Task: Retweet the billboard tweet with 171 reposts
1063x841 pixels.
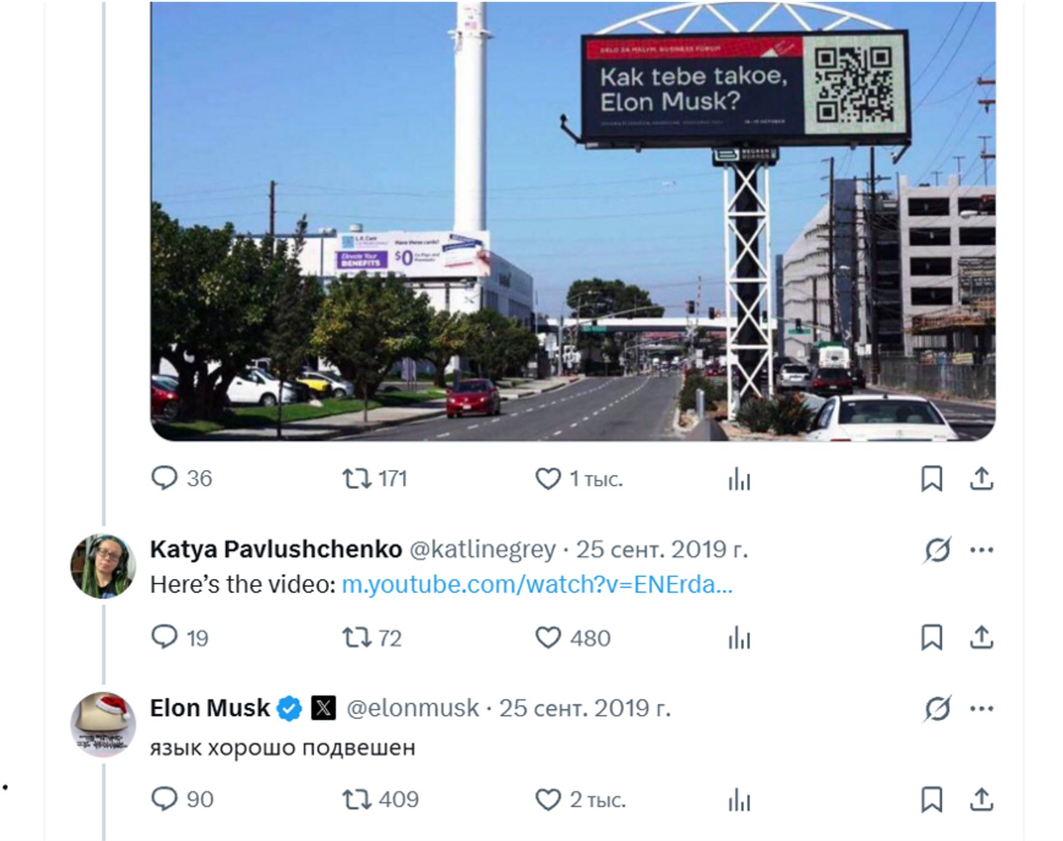Action: pos(374,478)
